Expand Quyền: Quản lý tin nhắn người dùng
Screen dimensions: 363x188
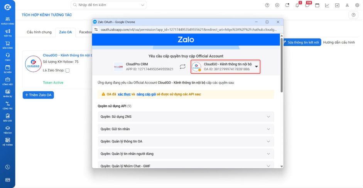point(186,154)
